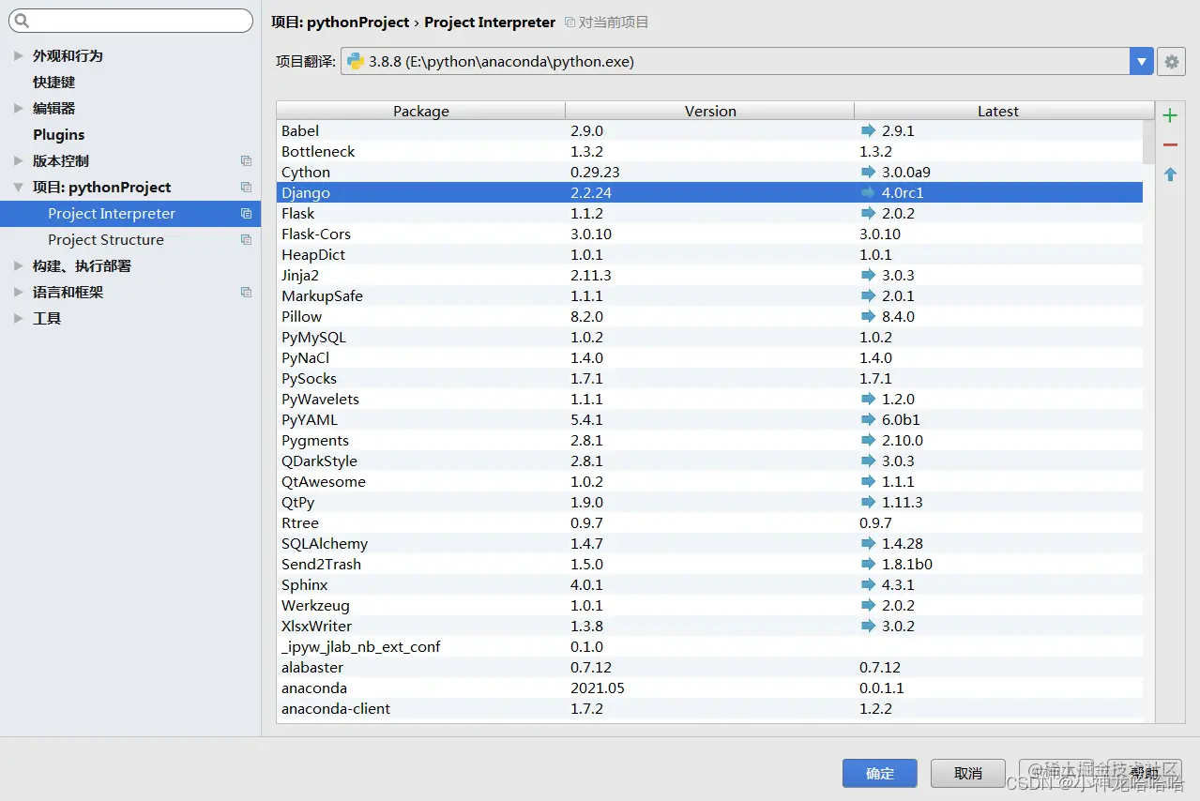This screenshot has height=801, width=1200.
Task: Select the PySocks package row
Action: click(709, 379)
